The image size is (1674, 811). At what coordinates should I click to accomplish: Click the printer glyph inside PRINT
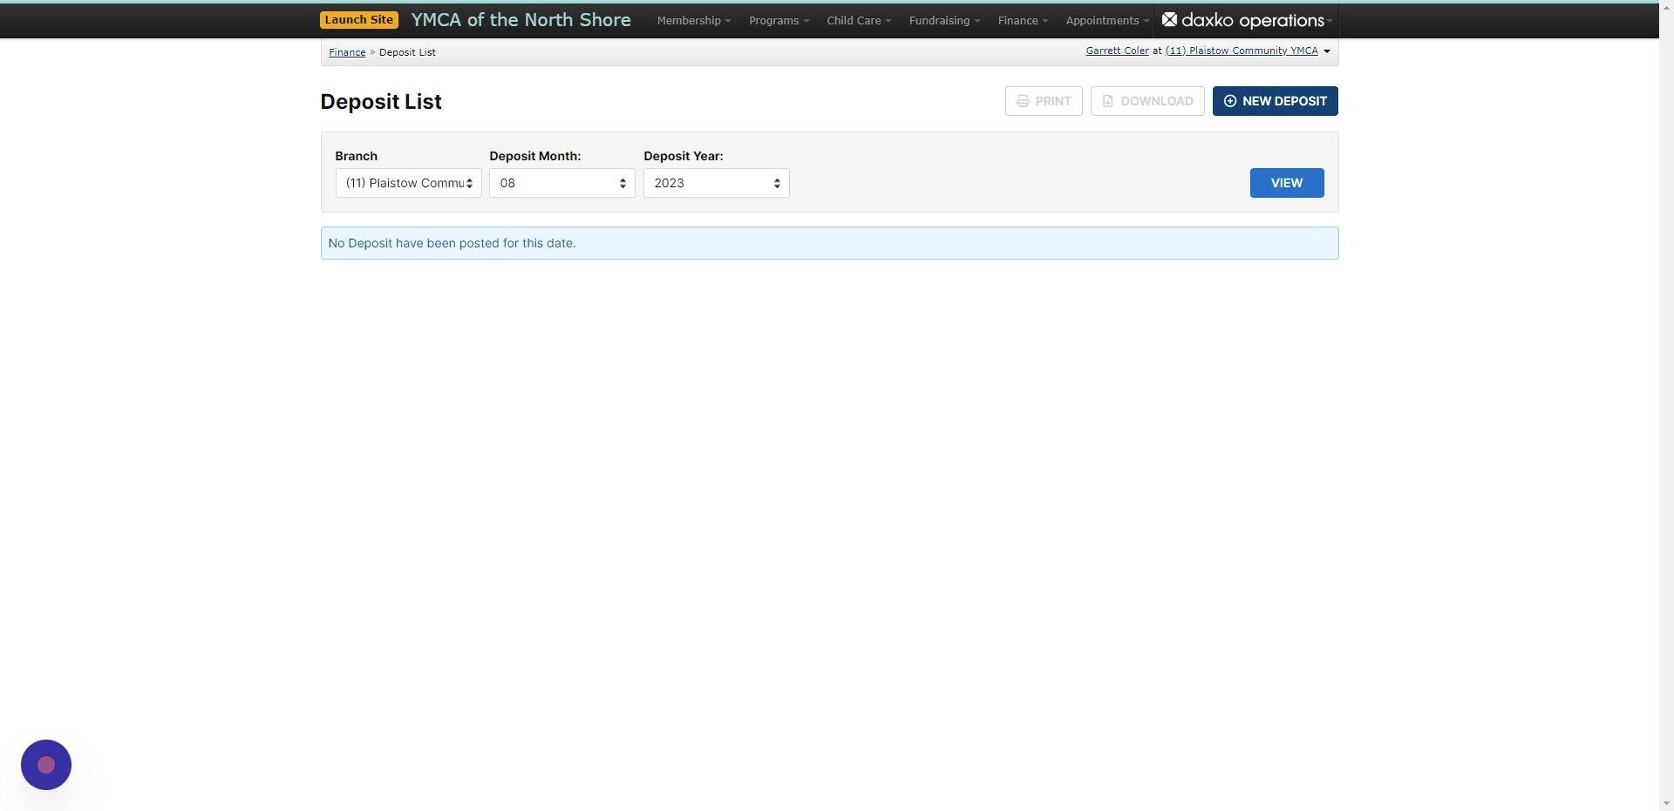1022,100
